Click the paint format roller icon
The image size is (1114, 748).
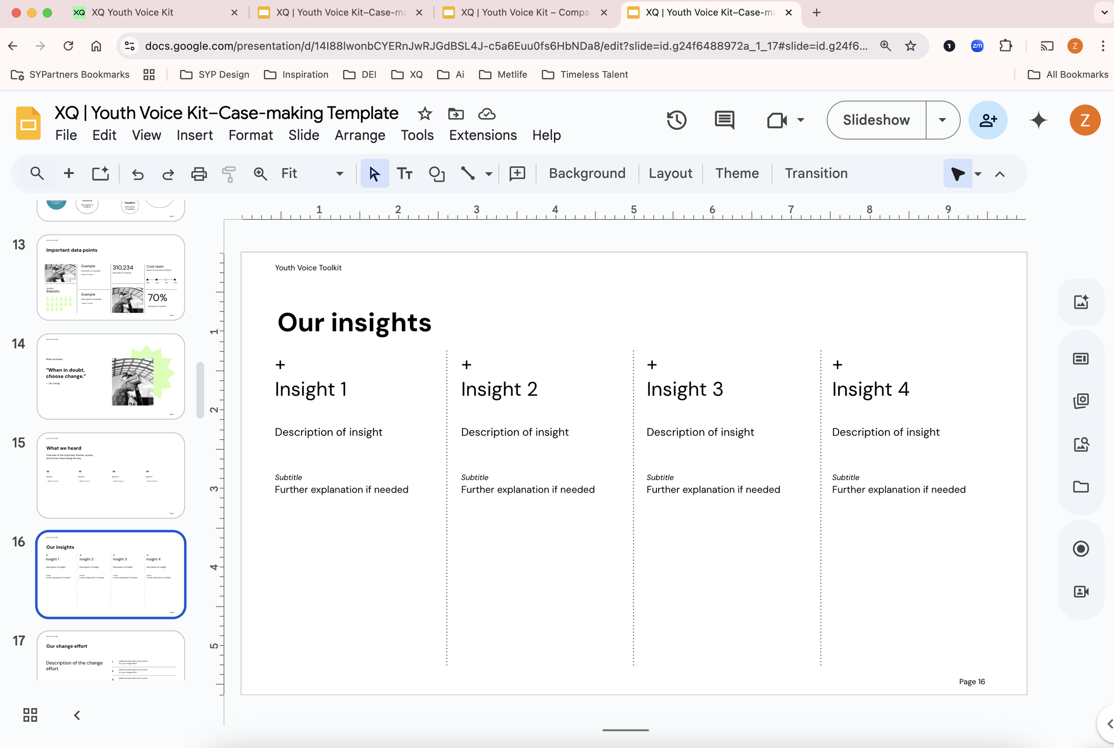[229, 174]
